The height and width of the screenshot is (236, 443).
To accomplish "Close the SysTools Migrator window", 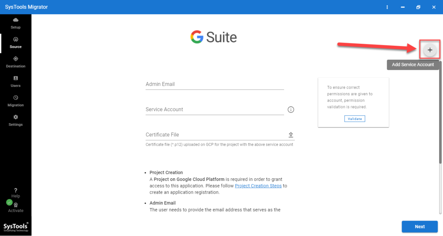I will [434, 7].
